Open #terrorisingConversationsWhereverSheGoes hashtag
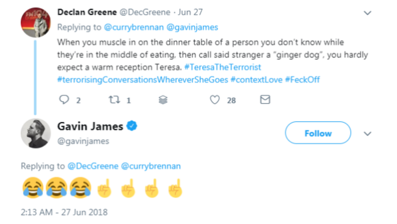 pos(142,80)
